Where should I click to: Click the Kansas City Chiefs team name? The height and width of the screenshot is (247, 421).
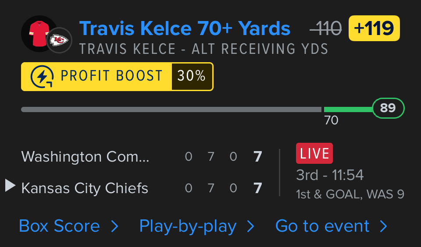pyautogui.click(x=85, y=188)
